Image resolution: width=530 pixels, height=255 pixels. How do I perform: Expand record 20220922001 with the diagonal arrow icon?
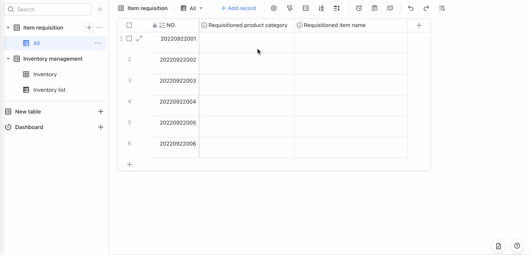pyautogui.click(x=139, y=38)
